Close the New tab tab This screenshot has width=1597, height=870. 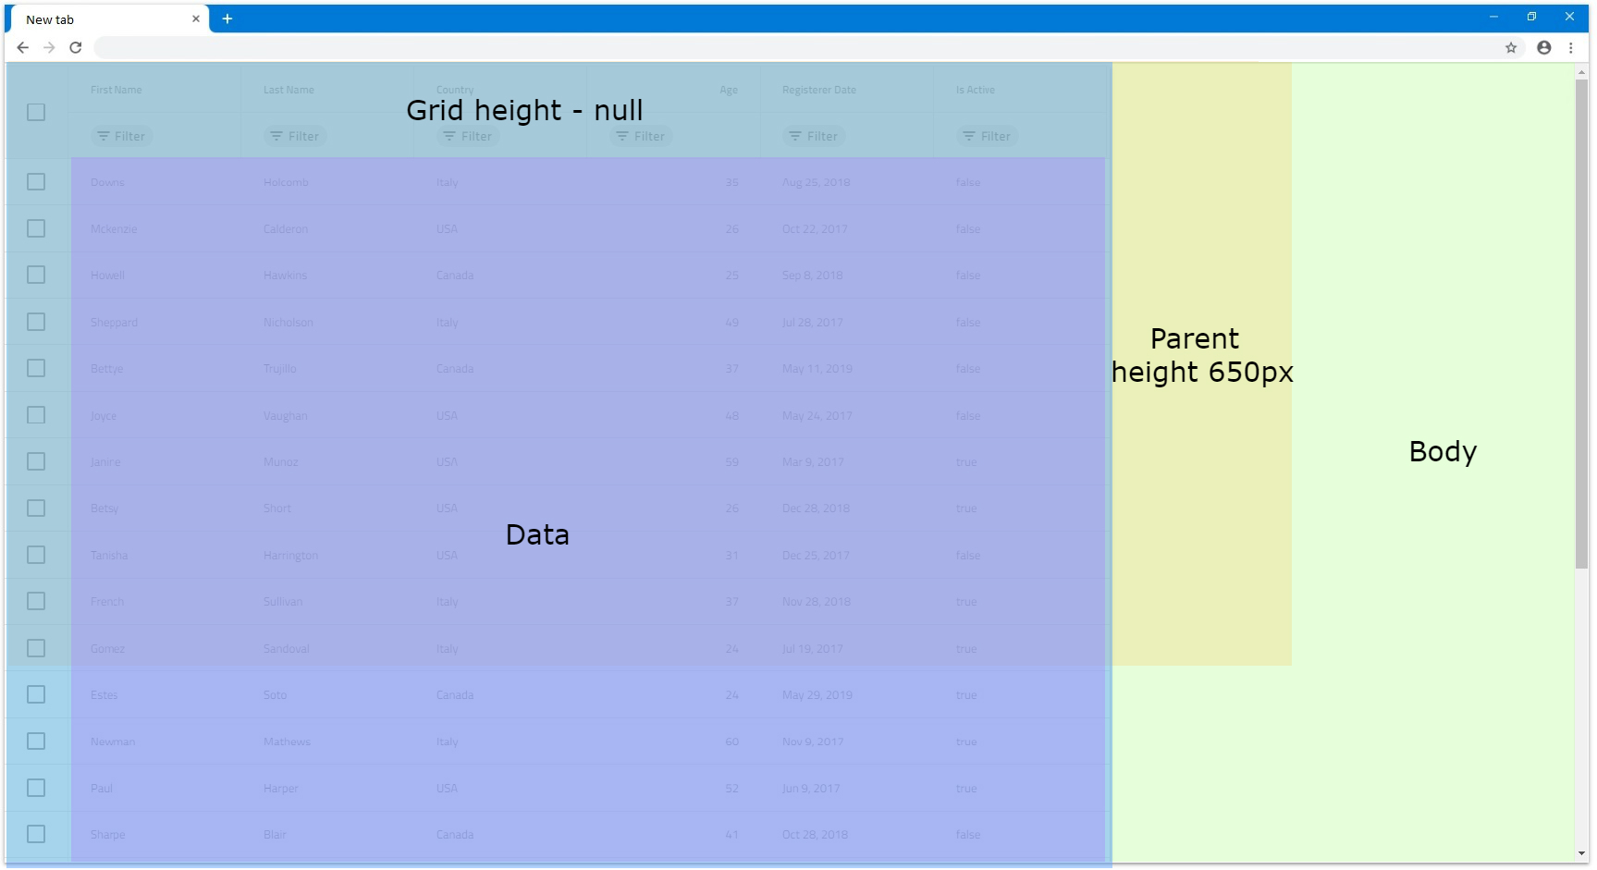click(196, 18)
